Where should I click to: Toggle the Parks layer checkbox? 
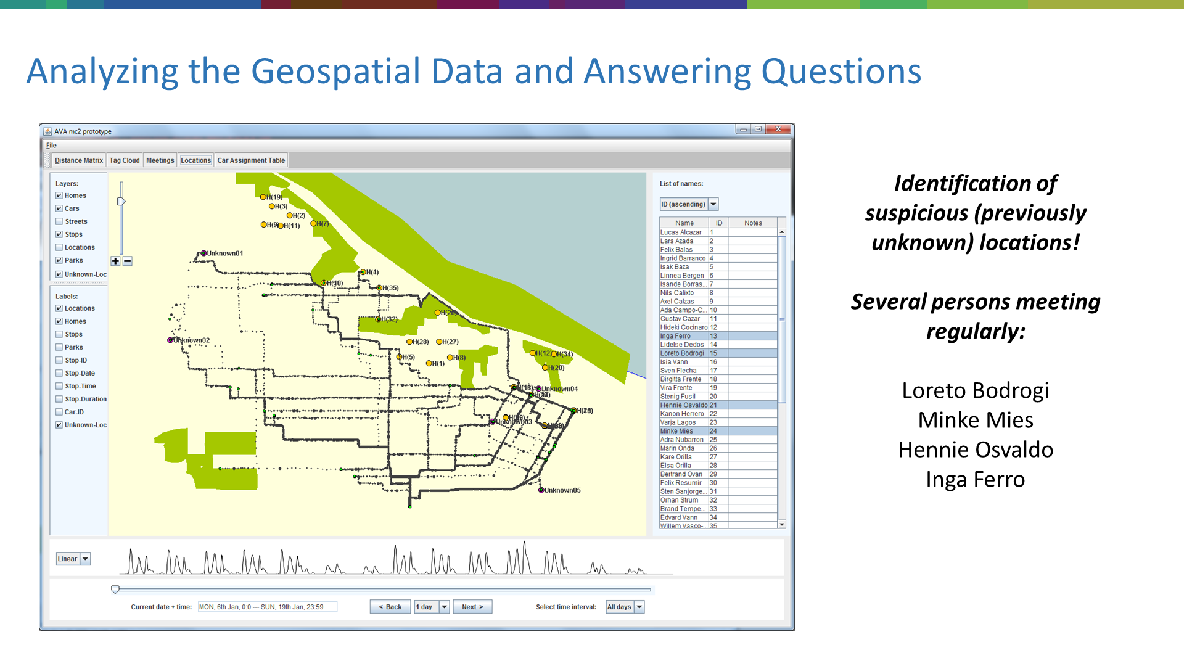[59, 260]
